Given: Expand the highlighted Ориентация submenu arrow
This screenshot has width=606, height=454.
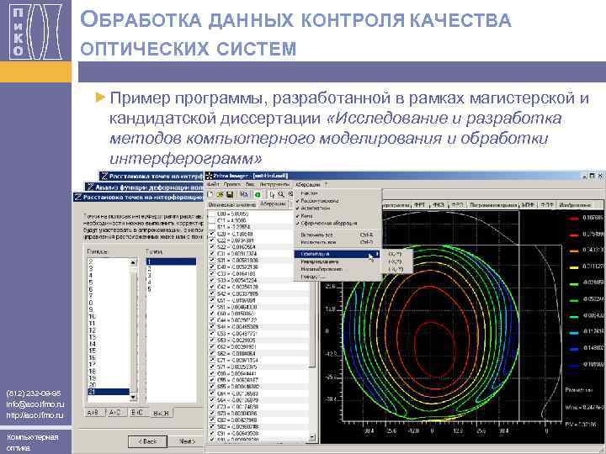Looking at the screenshot, I should point(377,254).
